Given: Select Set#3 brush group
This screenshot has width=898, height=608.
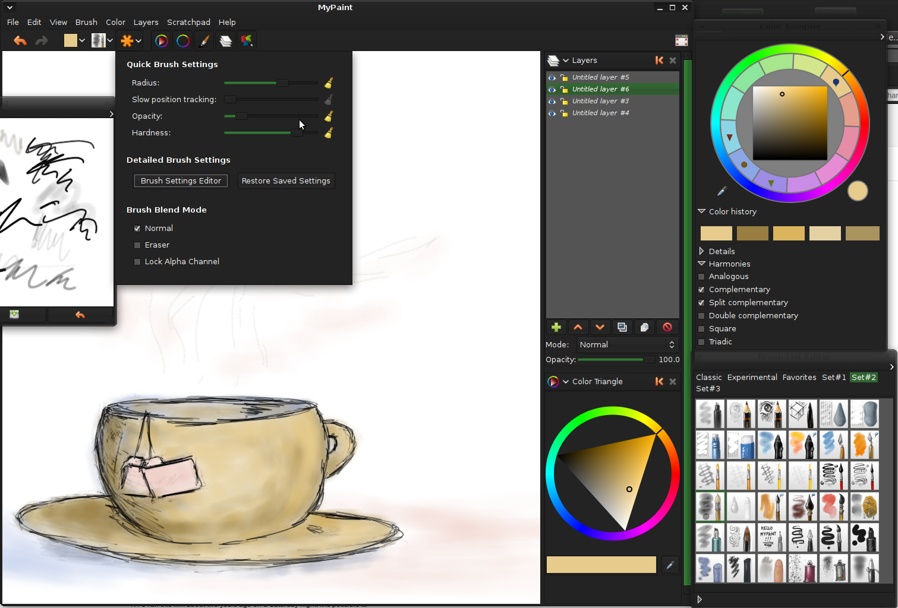Looking at the screenshot, I should [708, 388].
